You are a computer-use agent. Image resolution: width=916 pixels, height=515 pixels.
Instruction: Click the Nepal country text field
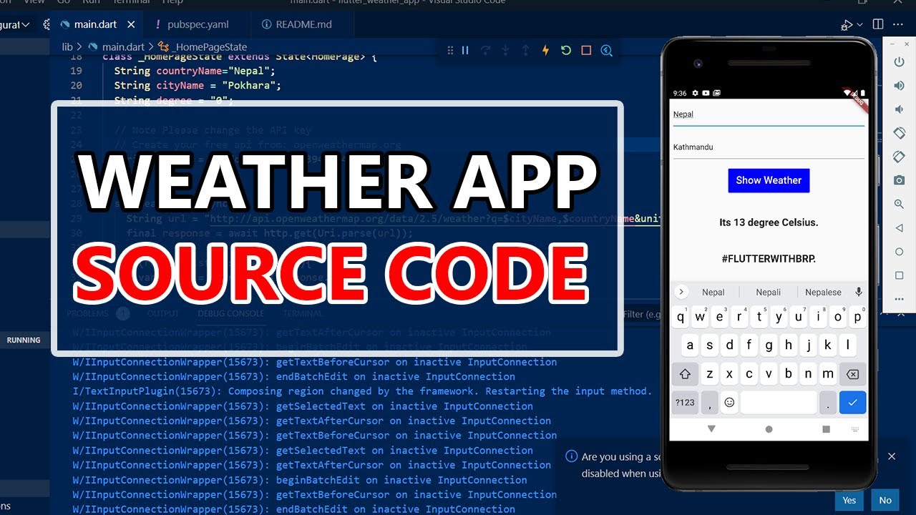[x=769, y=114]
